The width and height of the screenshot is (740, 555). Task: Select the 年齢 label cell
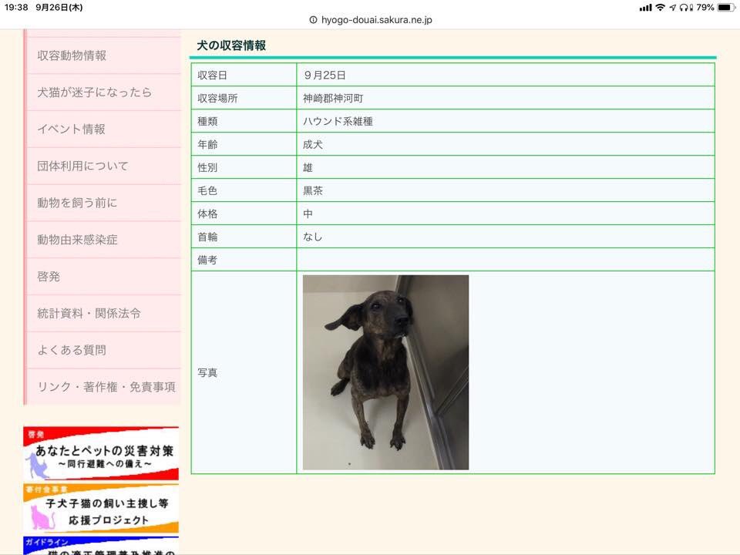click(244, 144)
